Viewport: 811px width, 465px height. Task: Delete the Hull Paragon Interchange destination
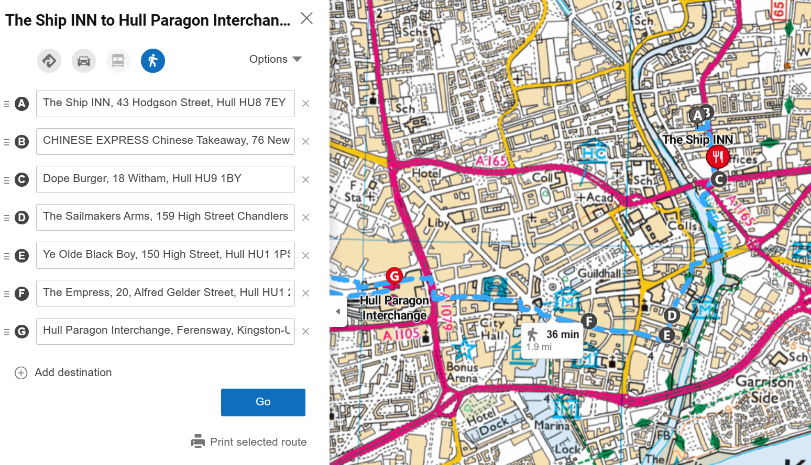(x=305, y=331)
